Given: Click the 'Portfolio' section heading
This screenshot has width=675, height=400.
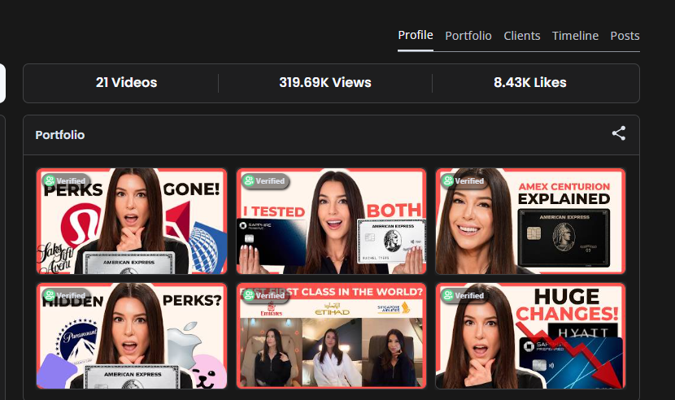Looking at the screenshot, I should [60, 135].
